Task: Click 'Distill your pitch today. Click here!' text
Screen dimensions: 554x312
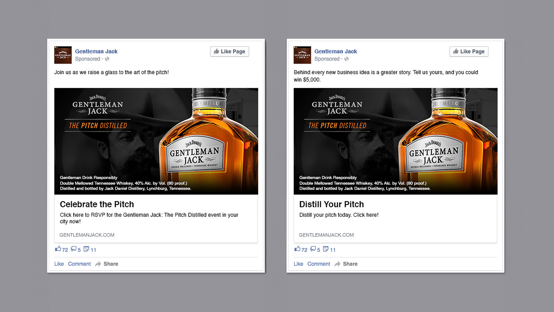Action: click(x=339, y=215)
